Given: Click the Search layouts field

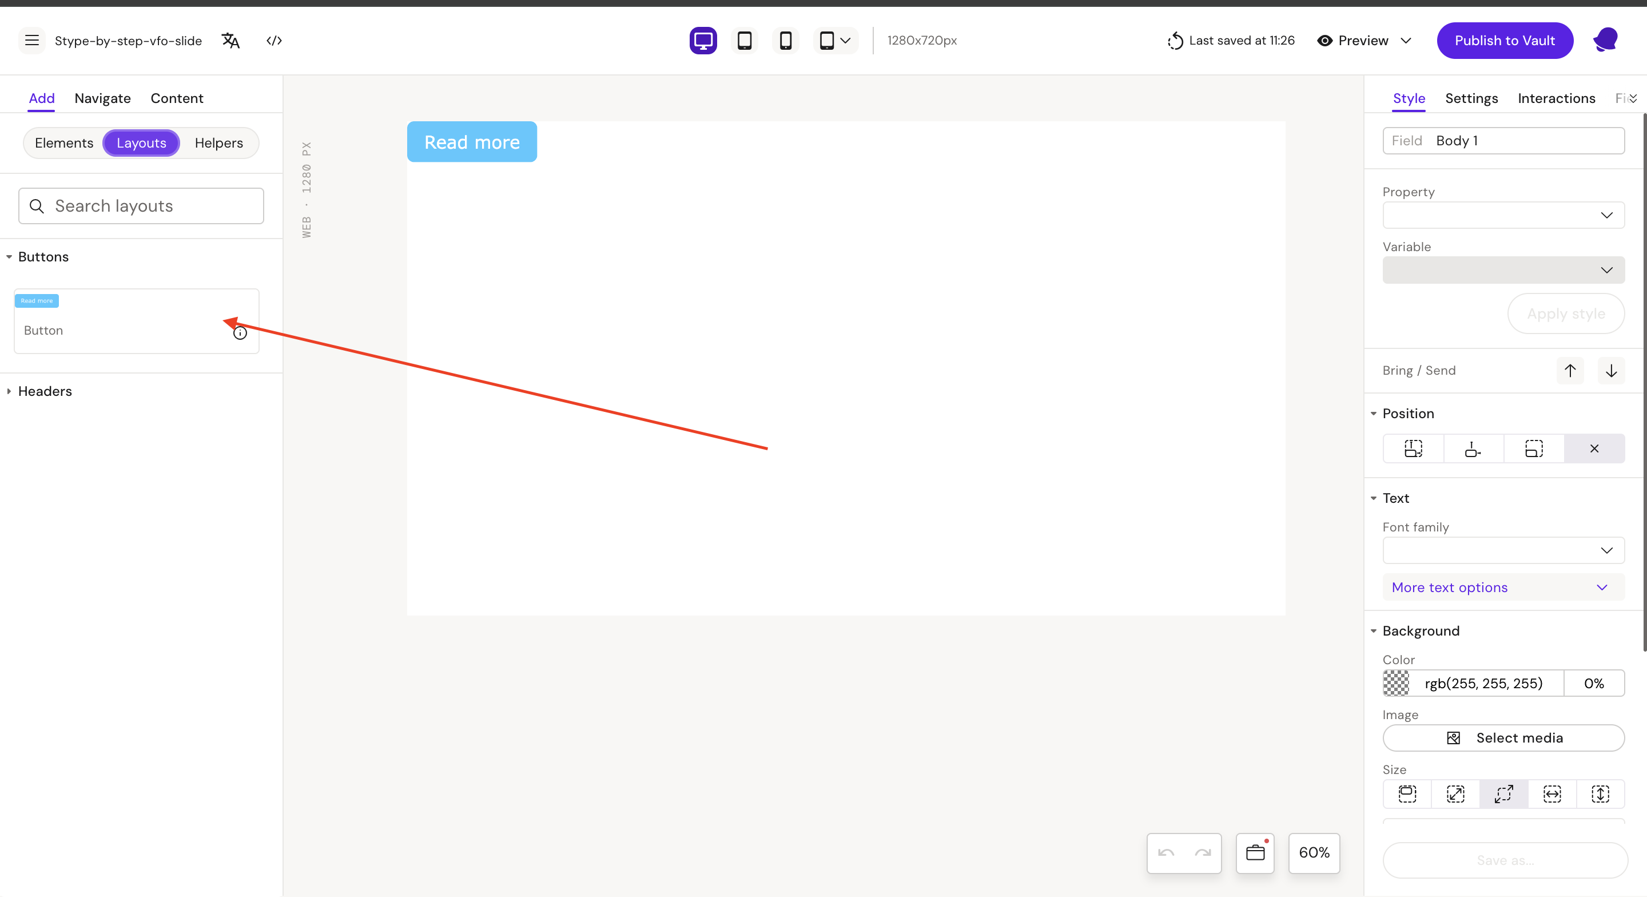Looking at the screenshot, I should (x=141, y=206).
